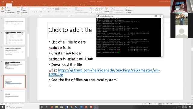Click the Save icon in quick access toolbar
This screenshot has height=109, width=193.
(3, 2)
